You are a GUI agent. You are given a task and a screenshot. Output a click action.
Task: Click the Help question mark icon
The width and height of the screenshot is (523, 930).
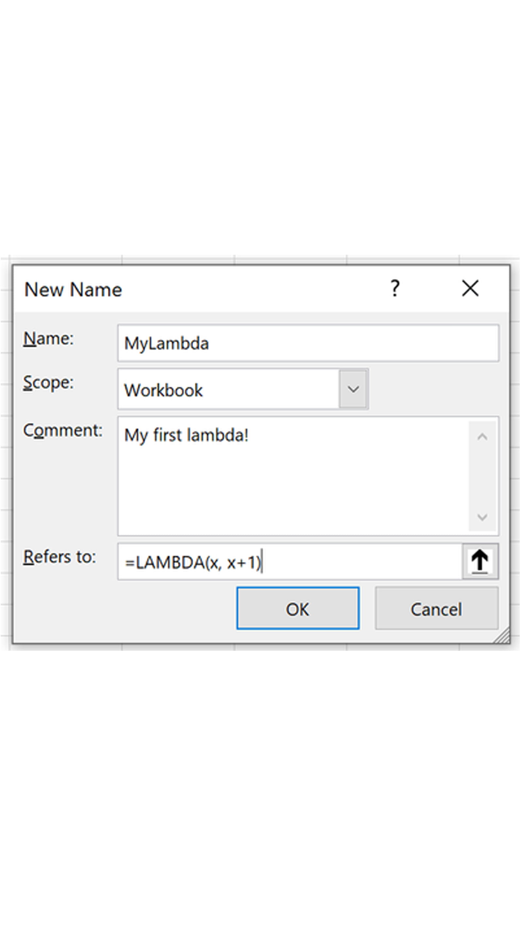tap(395, 288)
